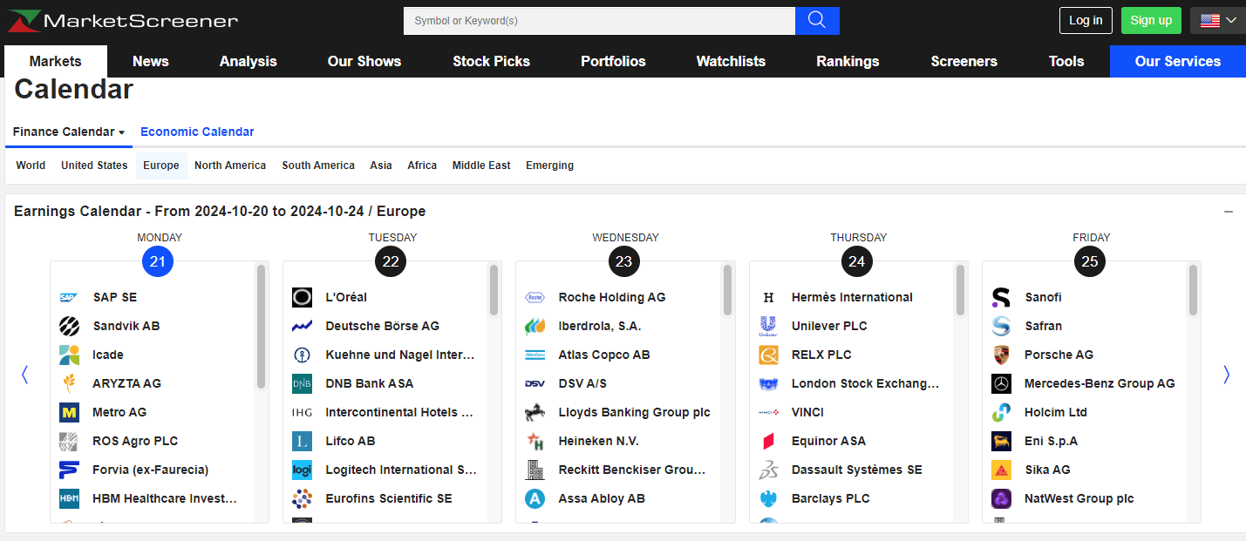
Task: Open the language and country flag dropdown
Action: [x=1218, y=20]
